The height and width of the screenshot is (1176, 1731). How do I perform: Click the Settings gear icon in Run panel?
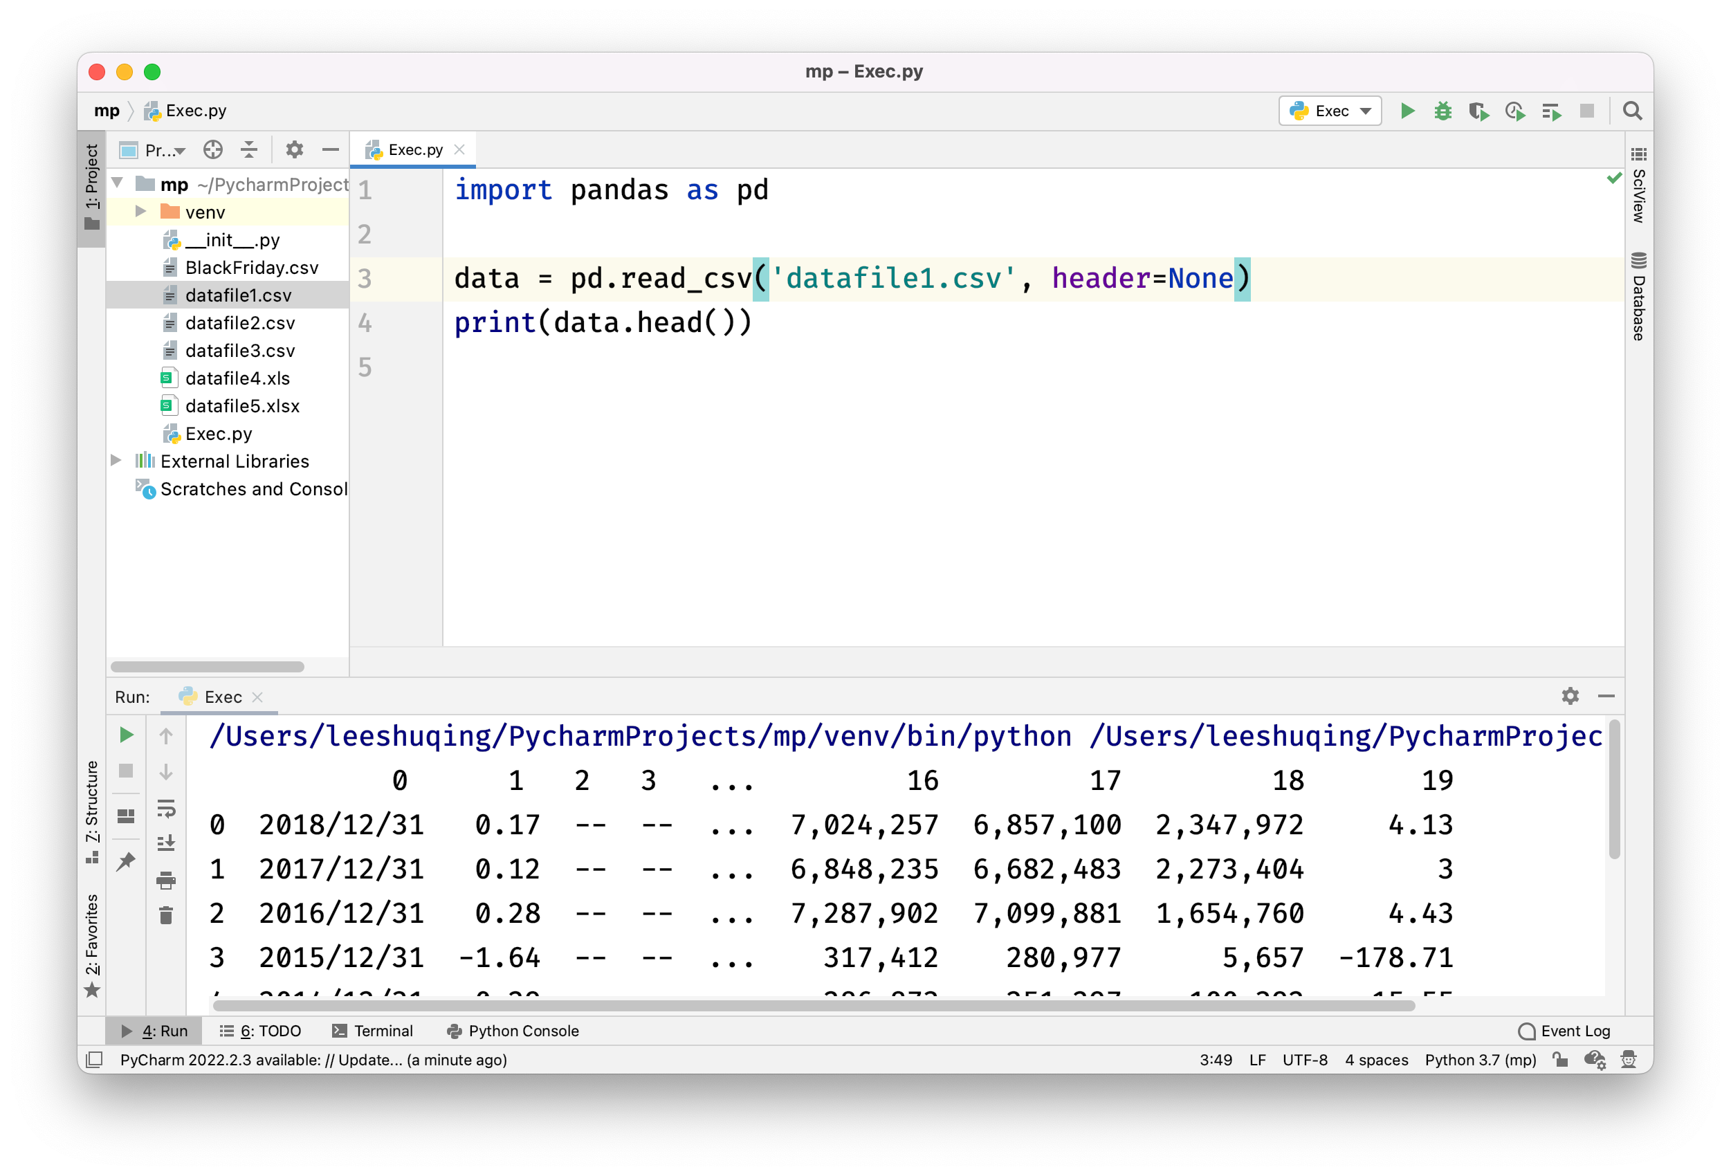click(1571, 697)
